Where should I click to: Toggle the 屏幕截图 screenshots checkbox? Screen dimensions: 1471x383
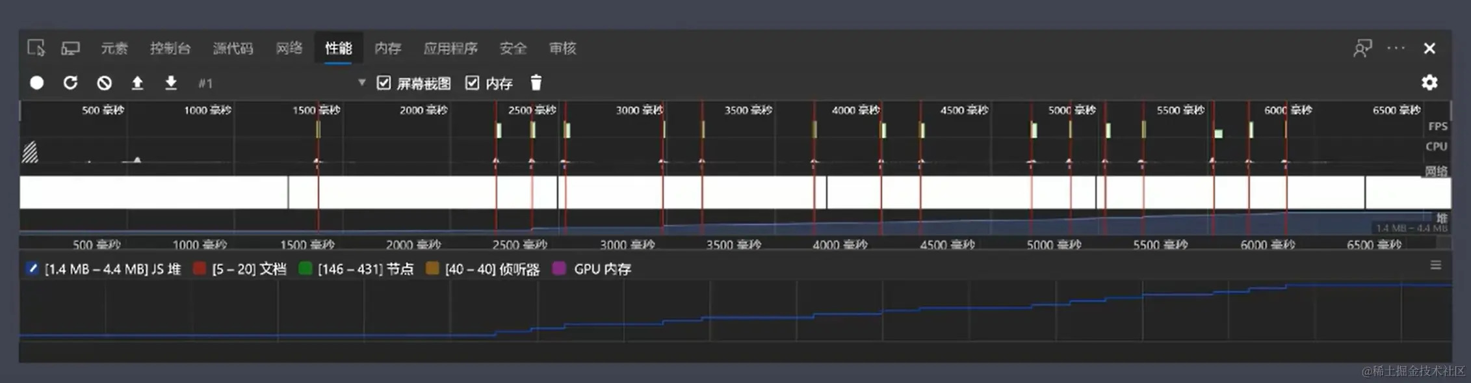384,83
